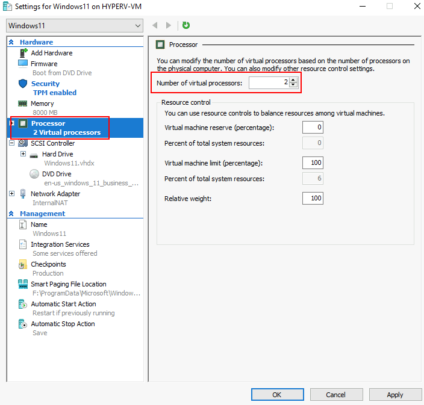This screenshot has height=405, width=424.
Task: Decrease the number of virtual processors
Action: (293, 85)
